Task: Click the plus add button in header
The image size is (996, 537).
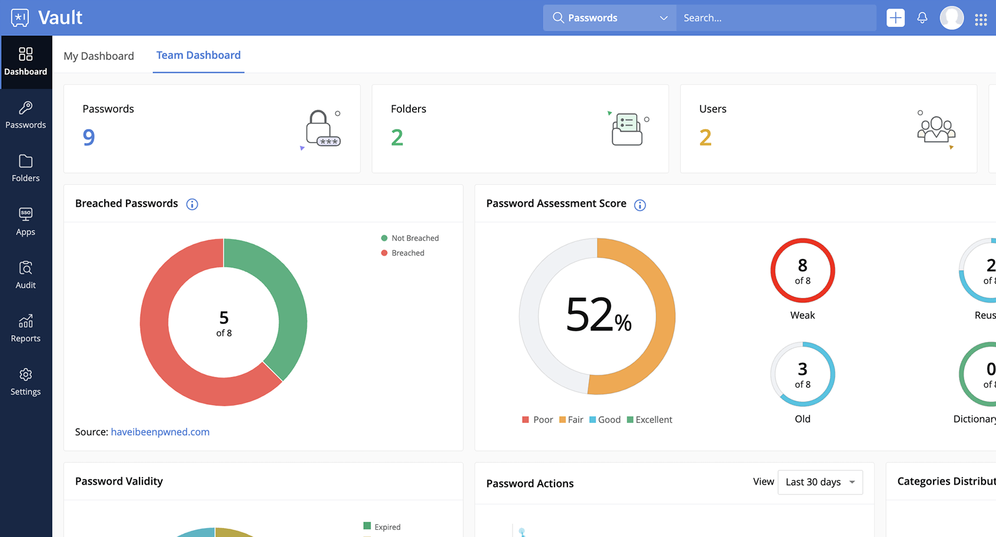Action: tap(895, 18)
